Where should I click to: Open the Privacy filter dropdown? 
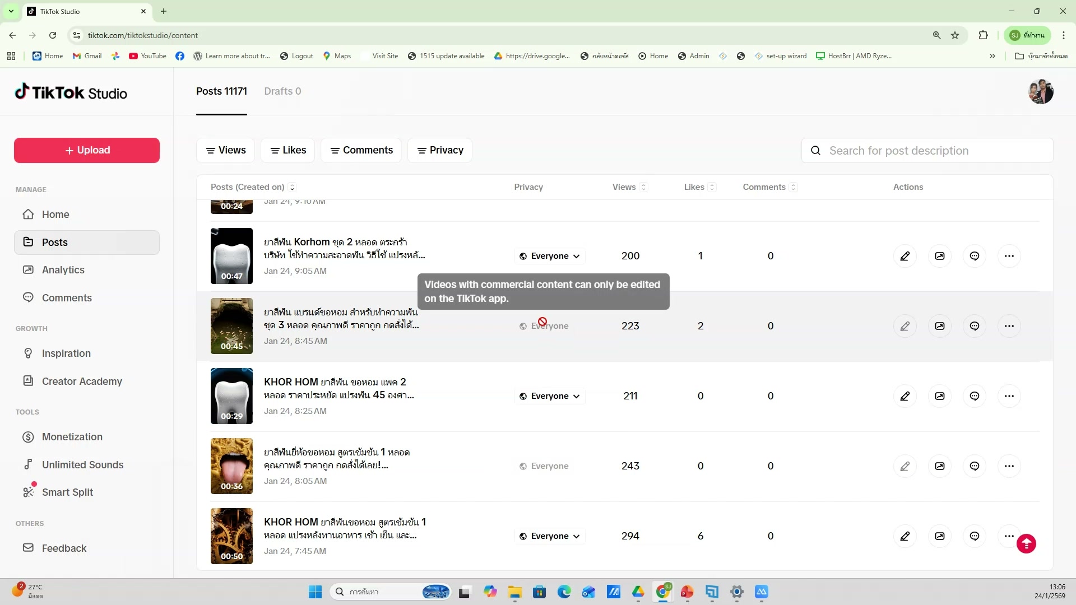(440, 150)
